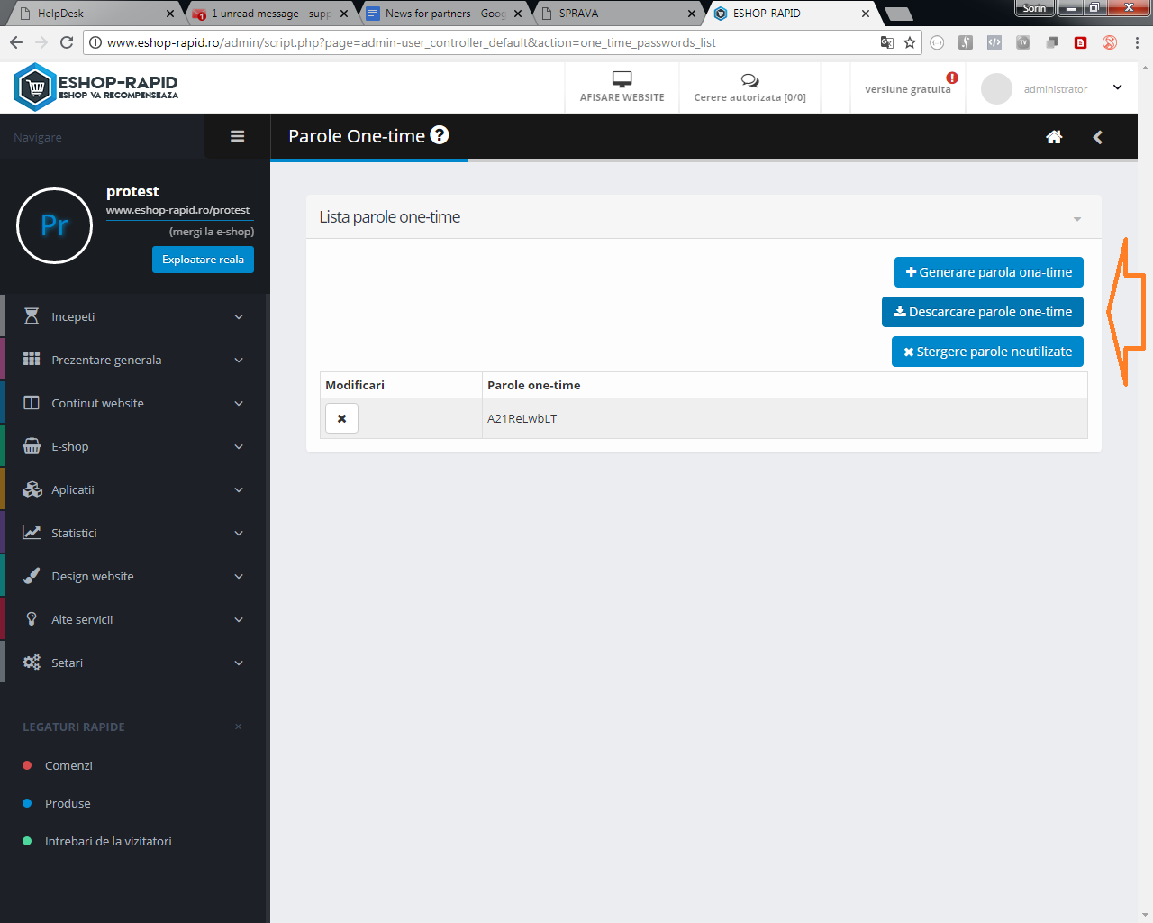Open the Comenzi quick link
Screen dimensions: 1153x923
tap(68, 765)
